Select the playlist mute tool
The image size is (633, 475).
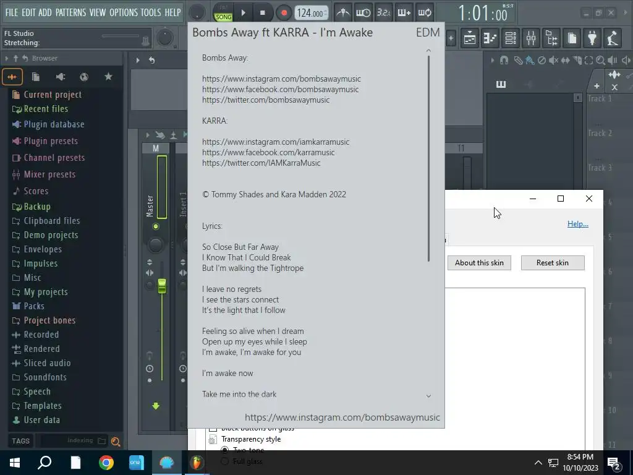(x=553, y=61)
